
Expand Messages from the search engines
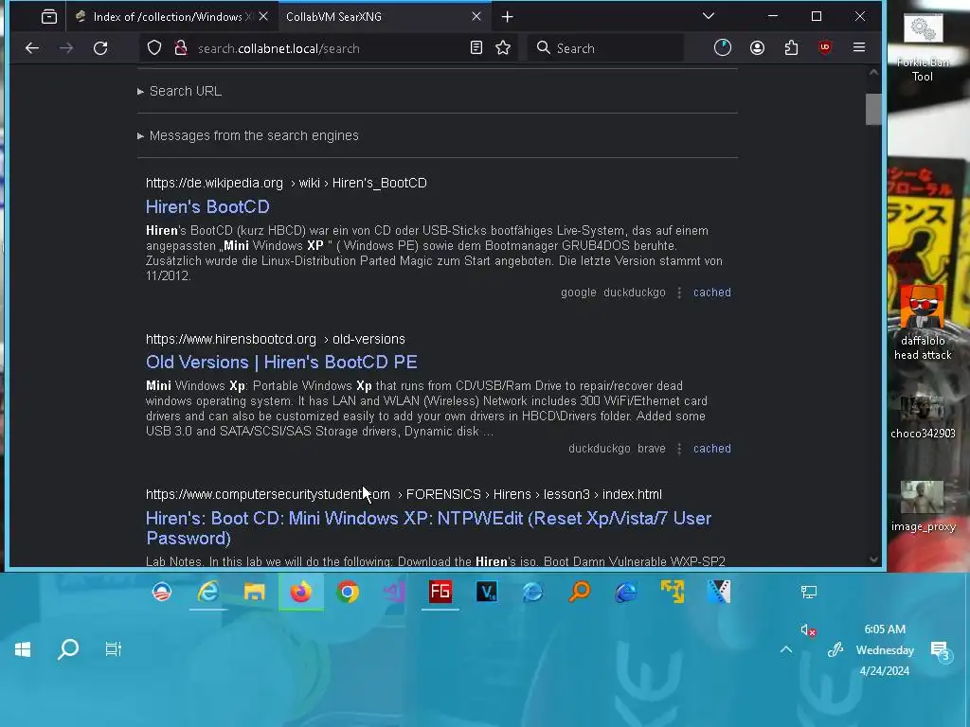[248, 135]
